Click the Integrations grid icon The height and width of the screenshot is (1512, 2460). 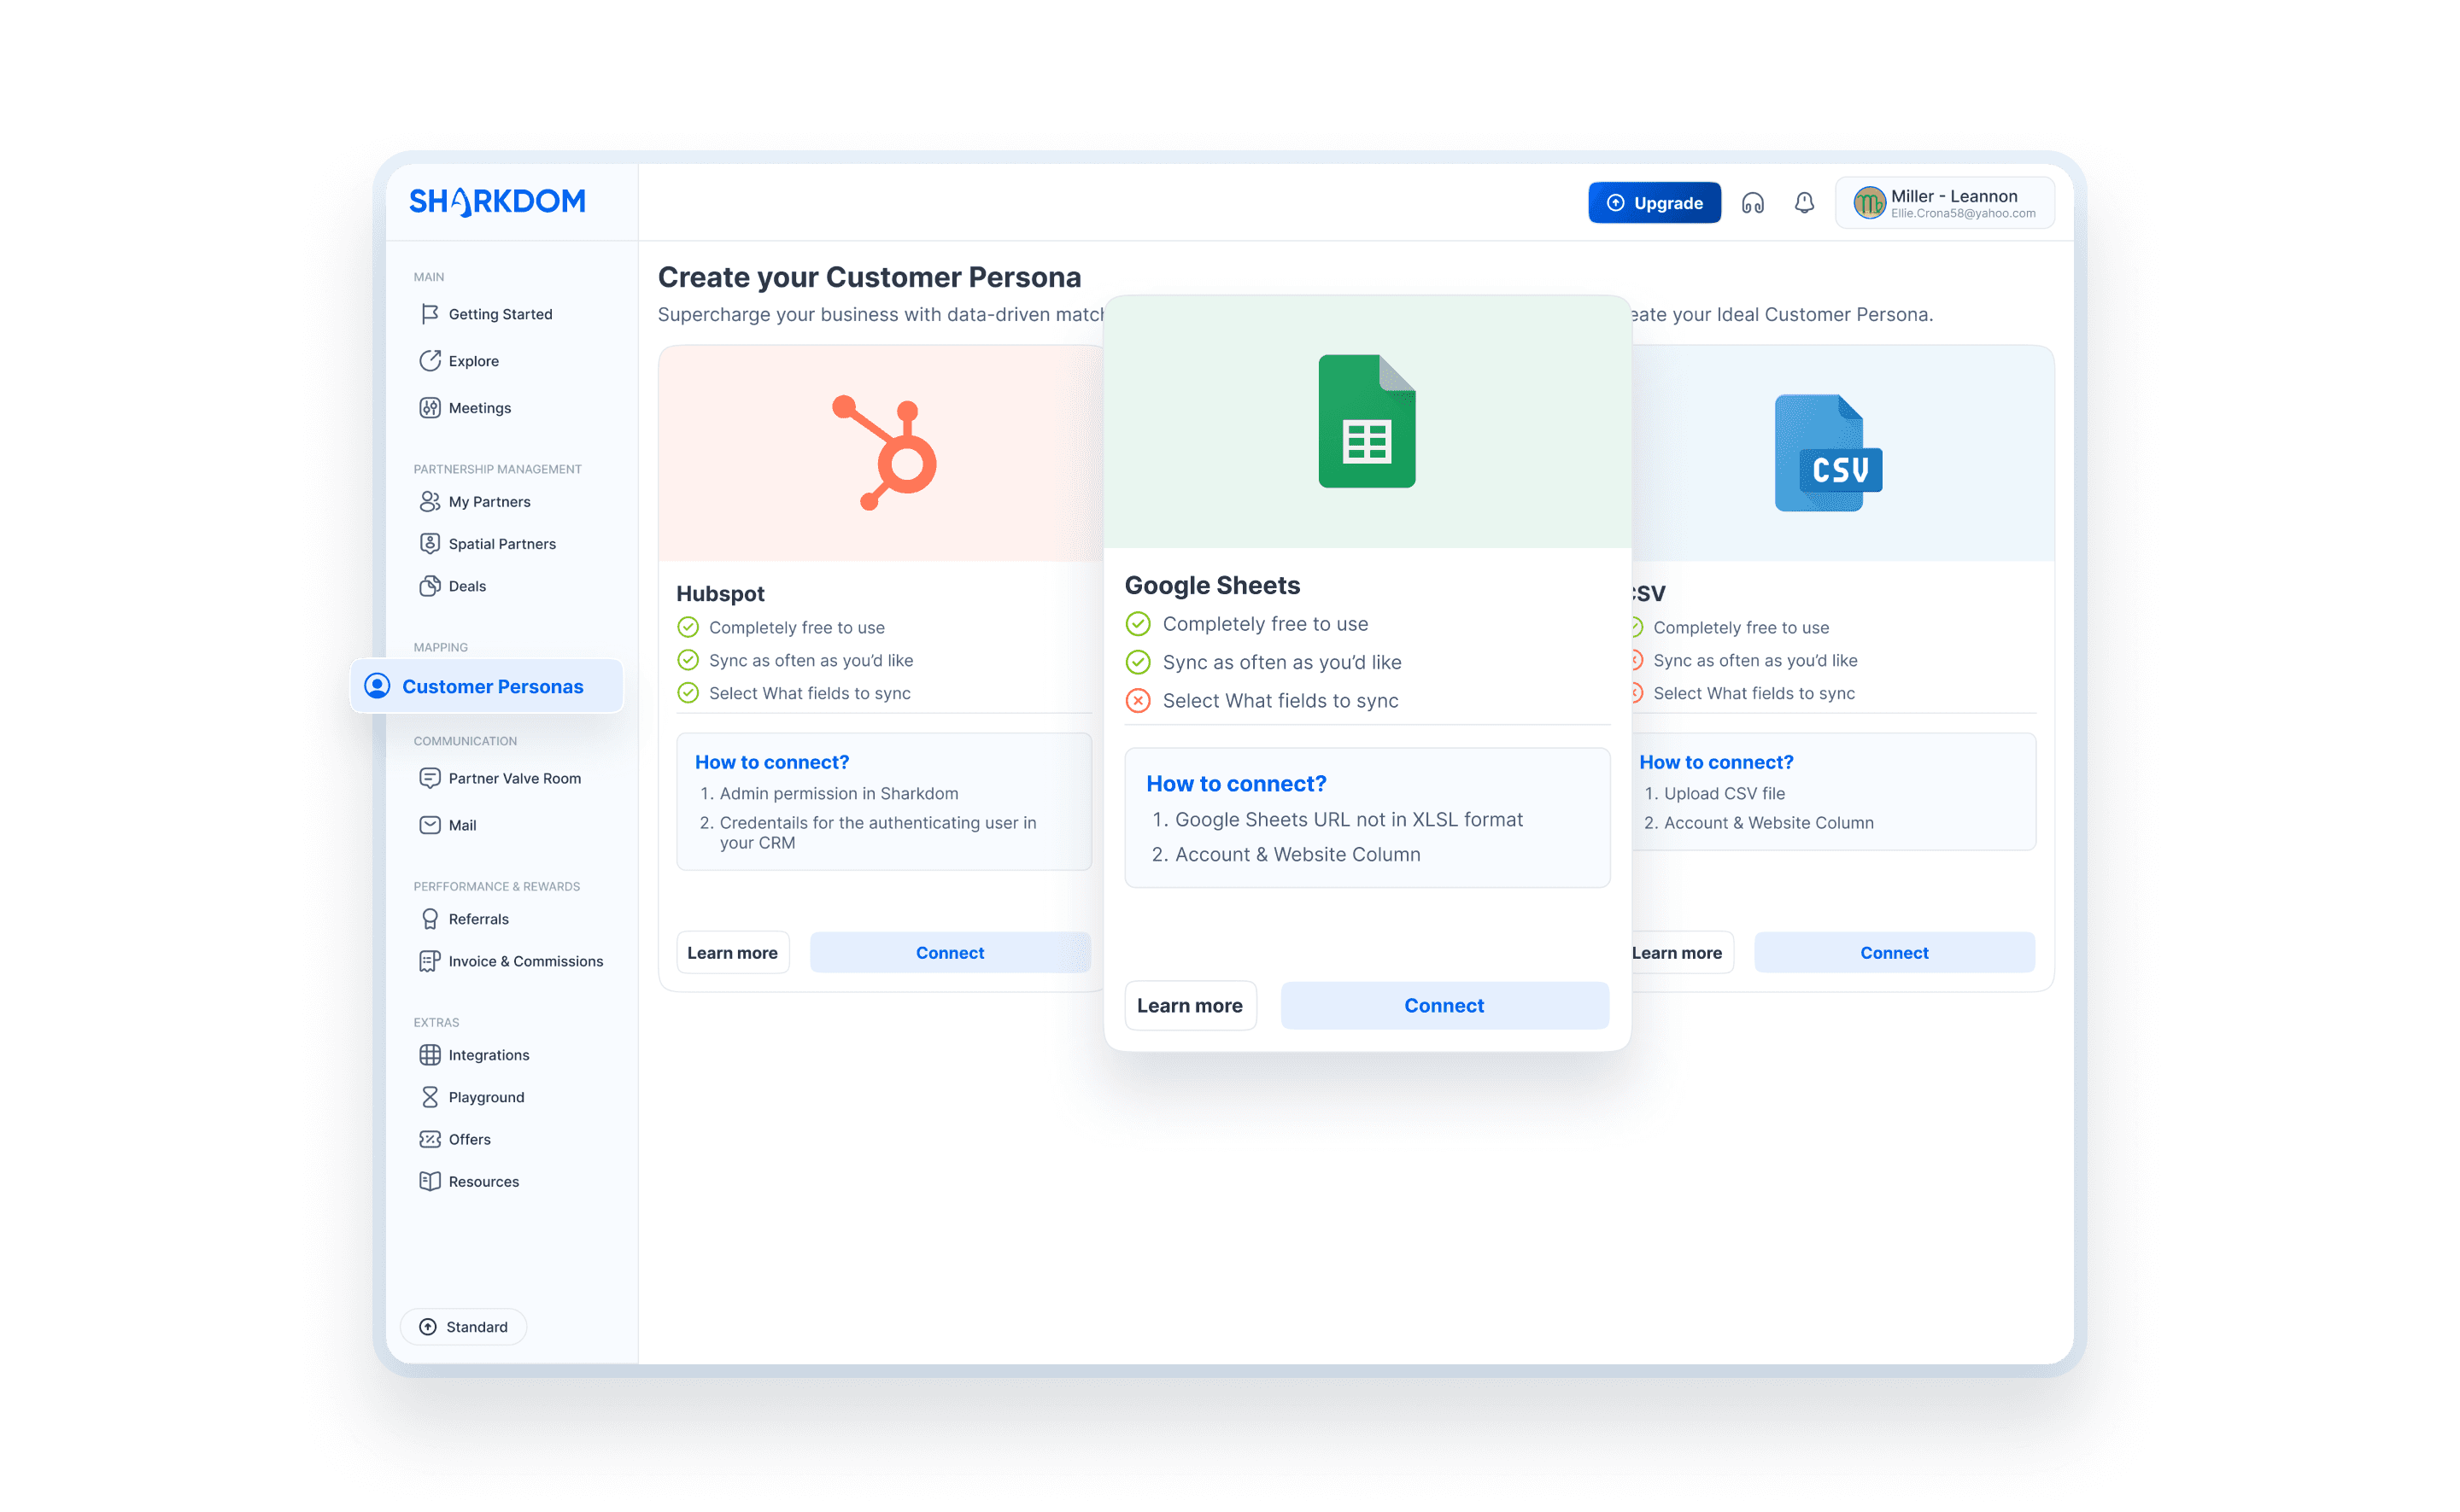(x=430, y=1055)
